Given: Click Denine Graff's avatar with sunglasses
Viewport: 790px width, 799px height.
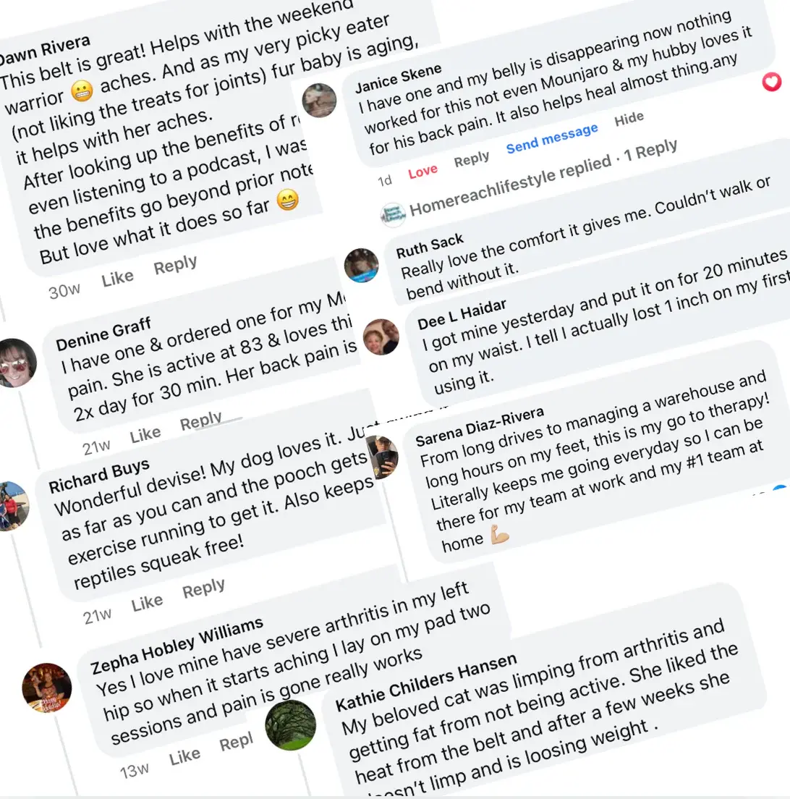Looking at the screenshot, I should click(x=16, y=363).
